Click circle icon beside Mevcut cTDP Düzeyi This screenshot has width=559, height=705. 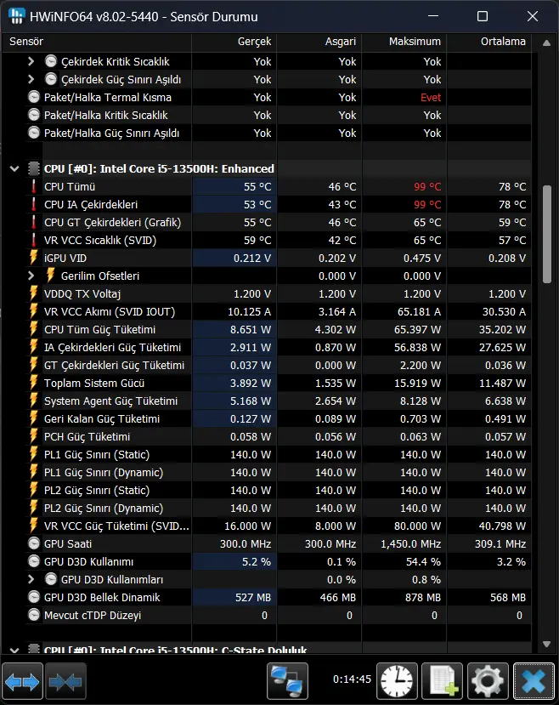(x=34, y=615)
